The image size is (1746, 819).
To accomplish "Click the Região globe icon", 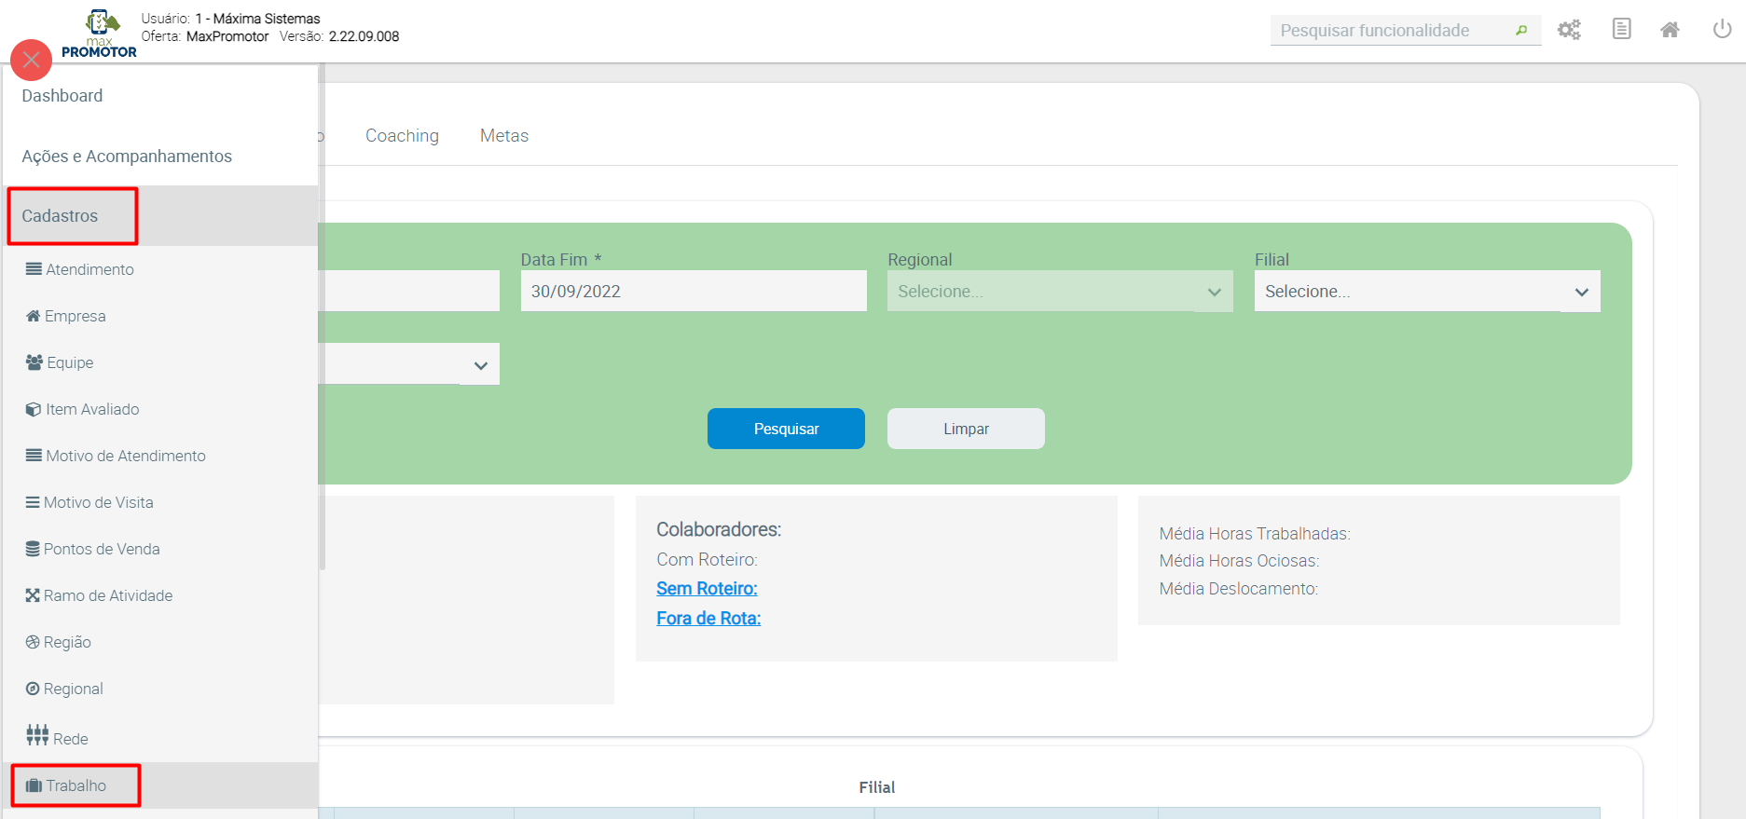I will (33, 642).
